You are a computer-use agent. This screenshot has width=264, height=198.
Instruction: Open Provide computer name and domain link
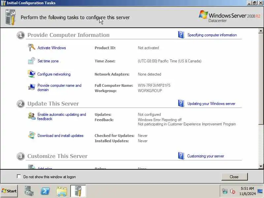point(59,87)
